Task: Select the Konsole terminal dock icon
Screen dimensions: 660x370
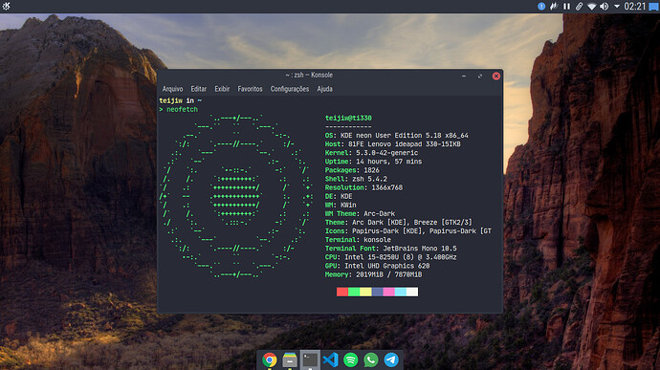Action: click(x=310, y=359)
